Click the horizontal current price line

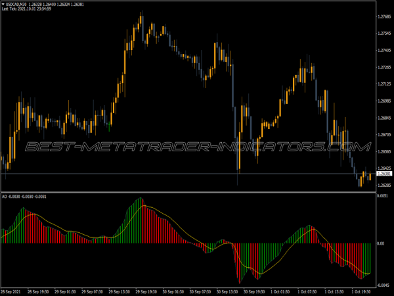131,173
